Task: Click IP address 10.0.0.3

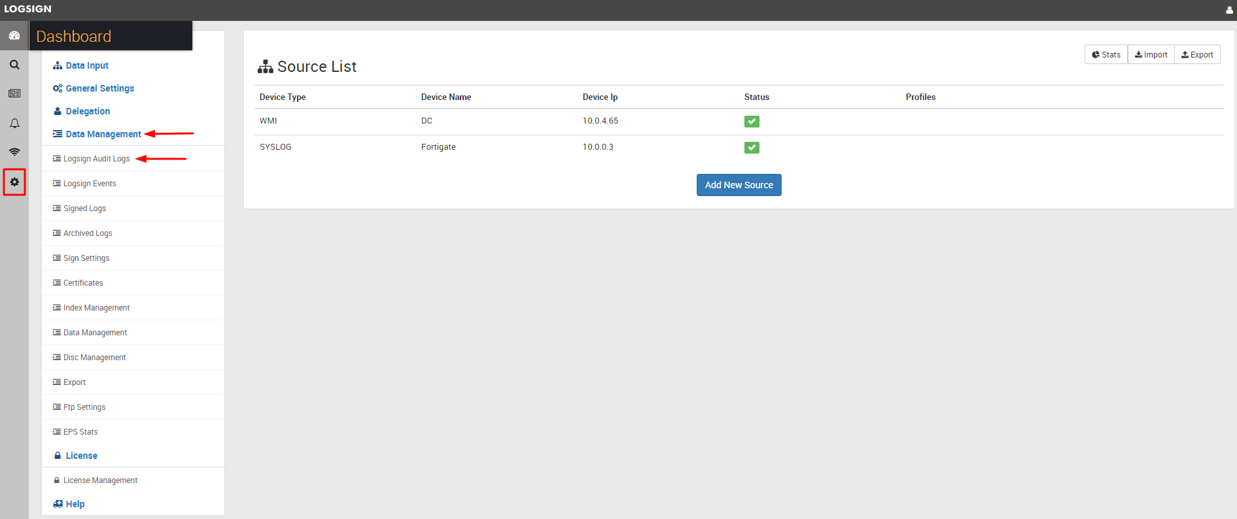Action: coord(598,147)
